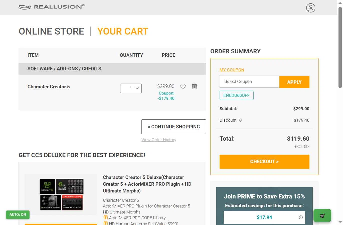Open quantity dropdown for Character Creator 5
This screenshot has width=343, height=225.
tap(131, 88)
